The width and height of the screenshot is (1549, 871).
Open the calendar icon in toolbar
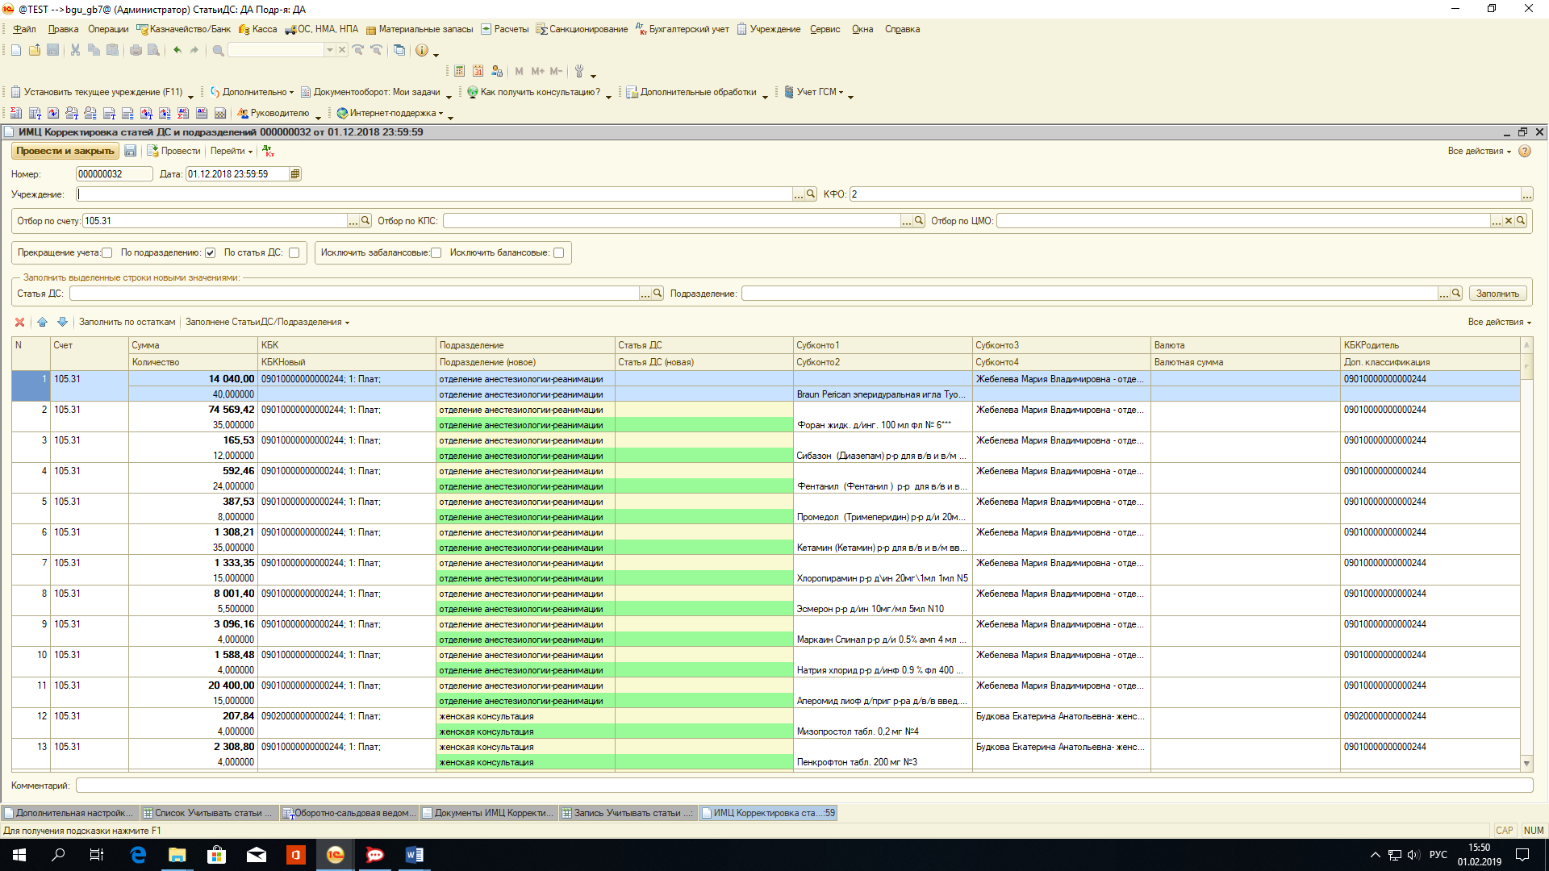(x=478, y=71)
